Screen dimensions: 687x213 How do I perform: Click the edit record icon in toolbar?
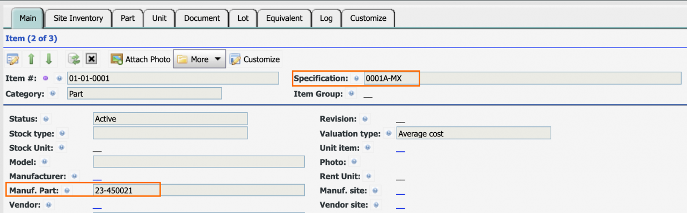pos(13,59)
